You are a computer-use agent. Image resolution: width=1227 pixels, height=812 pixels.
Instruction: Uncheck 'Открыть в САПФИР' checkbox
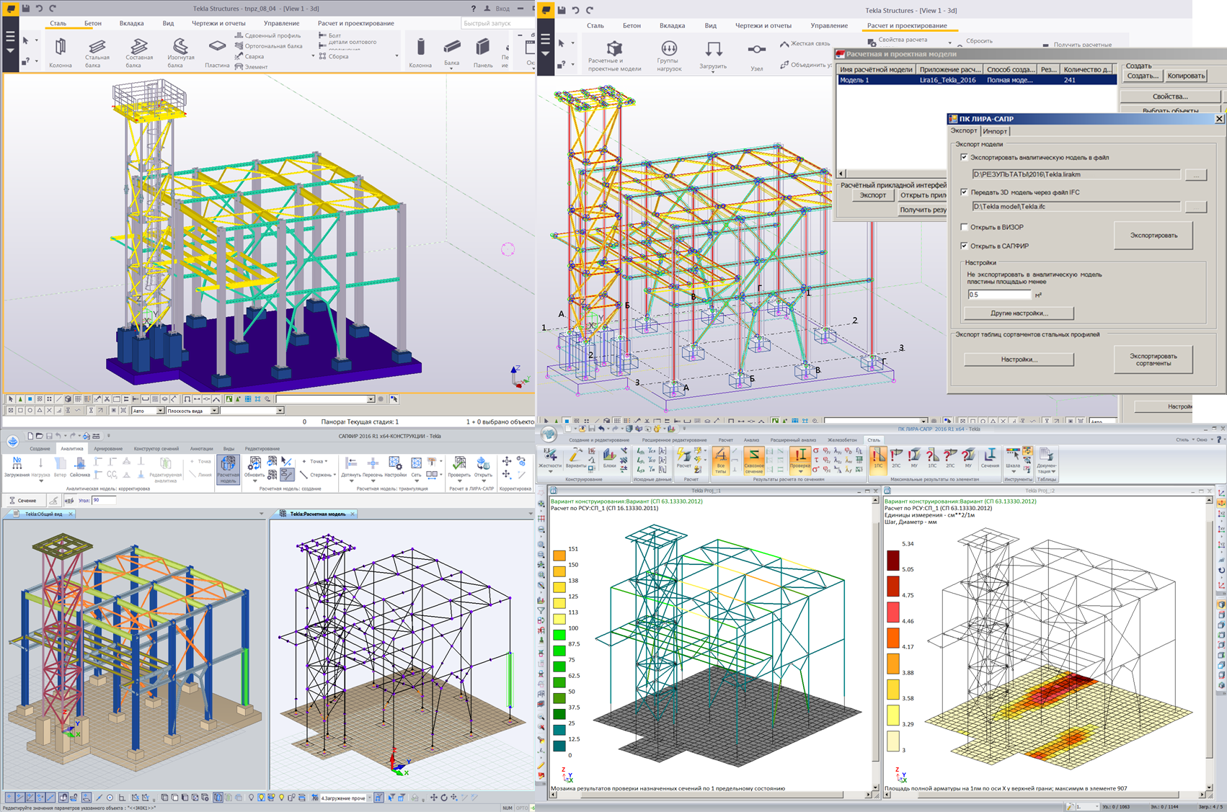click(x=964, y=246)
